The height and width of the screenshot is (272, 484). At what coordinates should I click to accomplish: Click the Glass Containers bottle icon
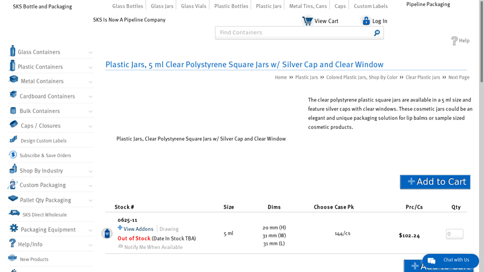coord(12,51)
